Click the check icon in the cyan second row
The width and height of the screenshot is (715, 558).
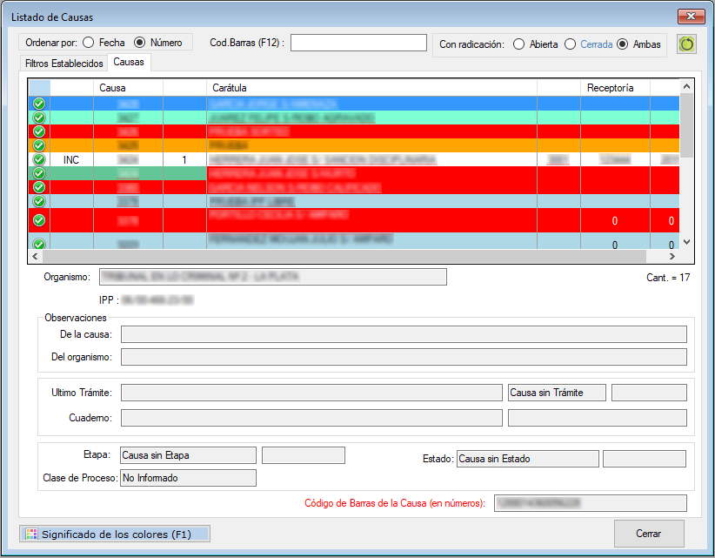coord(39,118)
